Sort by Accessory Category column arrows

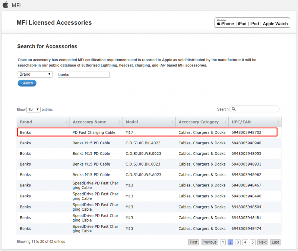(226, 122)
